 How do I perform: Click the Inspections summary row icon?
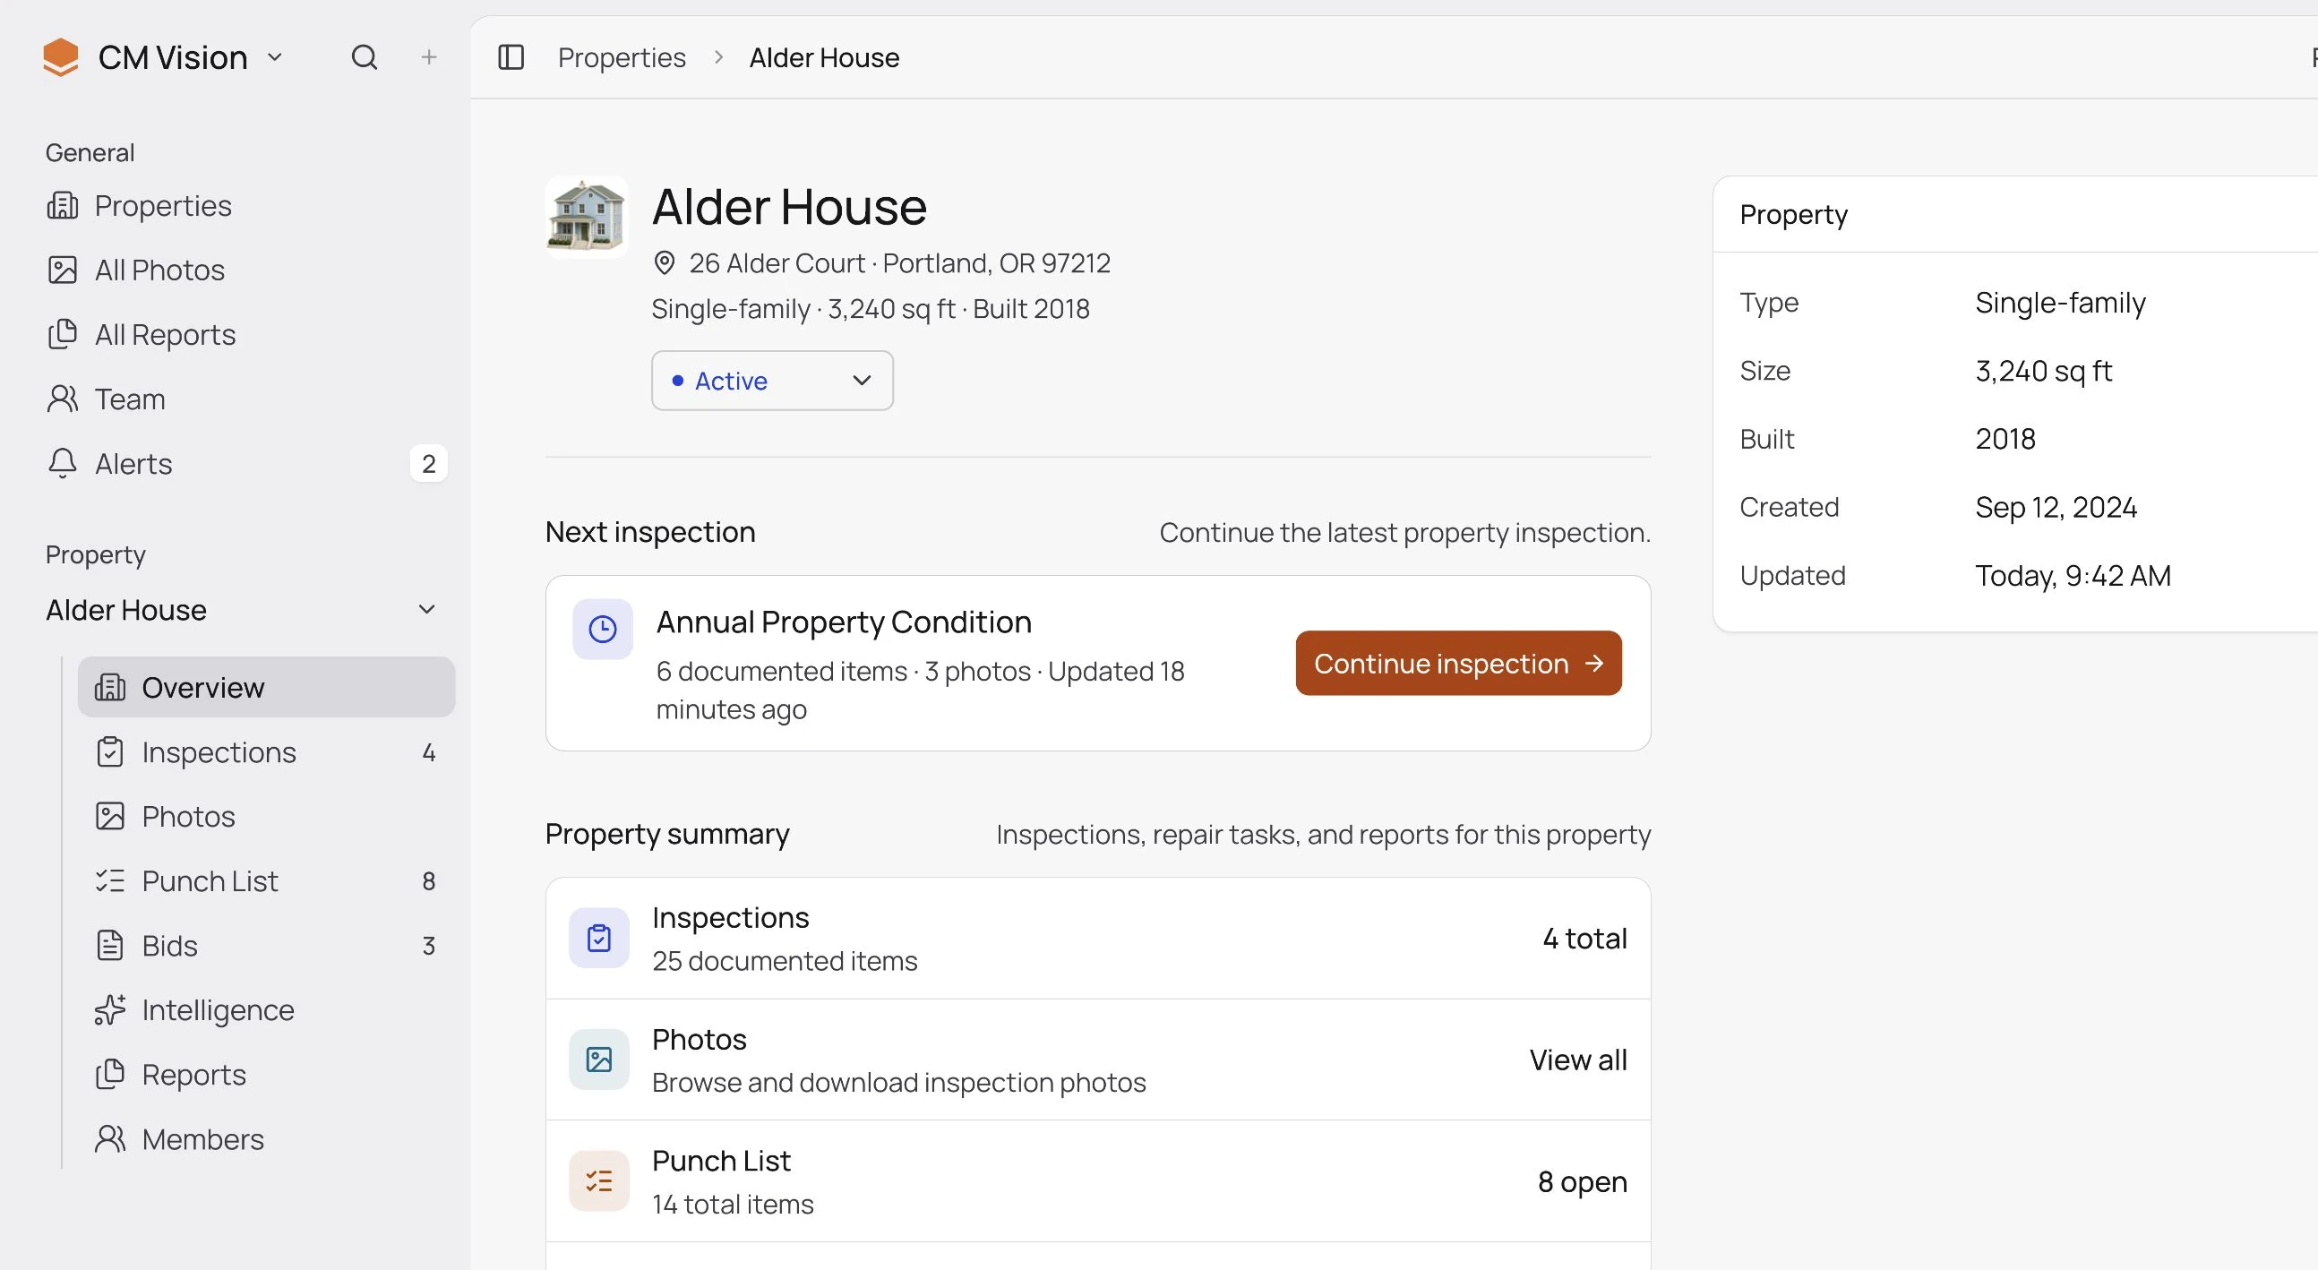click(x=599, y=938)
